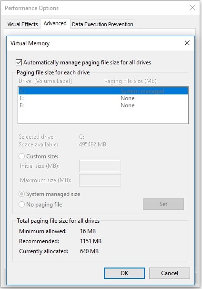The width and height of the screenshot is (202, 289).
Task: Open Data Execution Prevention tab
Action: tap(102, 24)
